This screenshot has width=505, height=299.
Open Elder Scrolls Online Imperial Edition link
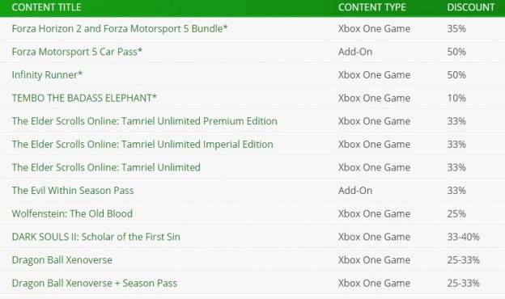pyautogui.click(x=142, y=145)
